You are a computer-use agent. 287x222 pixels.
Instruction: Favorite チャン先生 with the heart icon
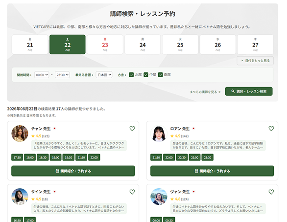pyautogui.click(x=132, y=129)
